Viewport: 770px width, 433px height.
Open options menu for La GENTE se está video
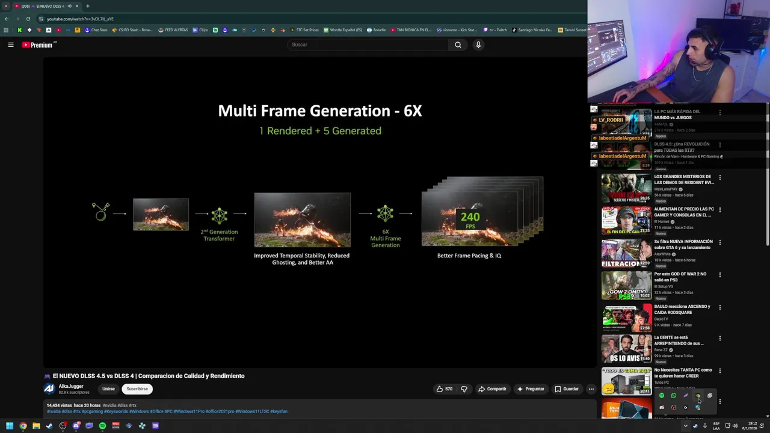click(719, 339)
